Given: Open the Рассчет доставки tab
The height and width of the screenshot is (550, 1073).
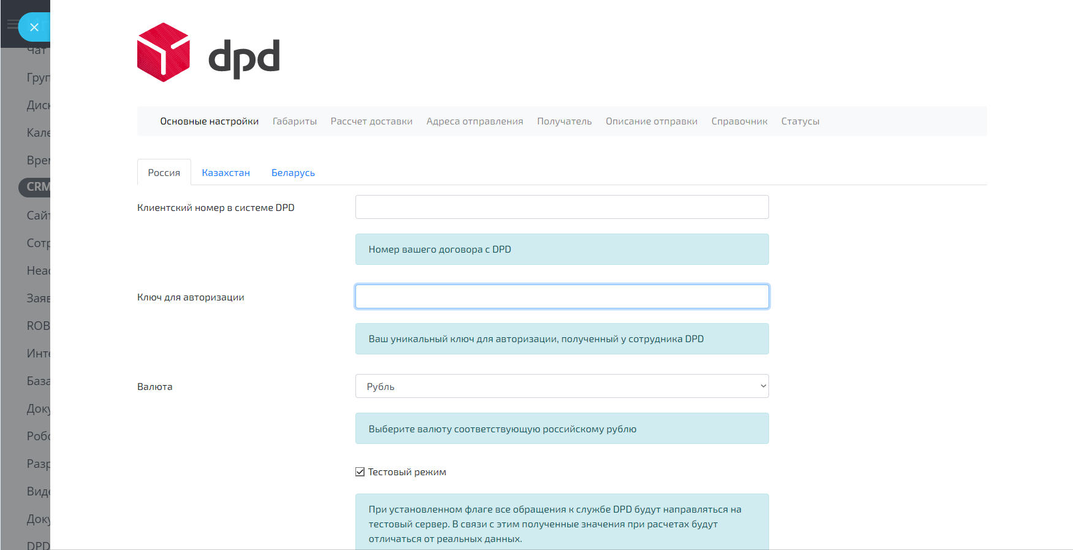Looking at the screenshot, I should coord(372,121).
